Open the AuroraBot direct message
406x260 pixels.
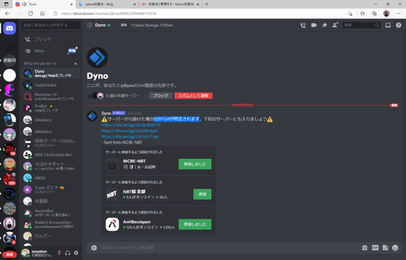pos(51,212)
